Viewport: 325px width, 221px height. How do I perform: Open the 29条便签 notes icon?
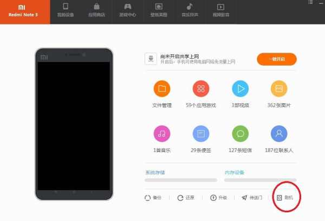(x=201, y=134)
